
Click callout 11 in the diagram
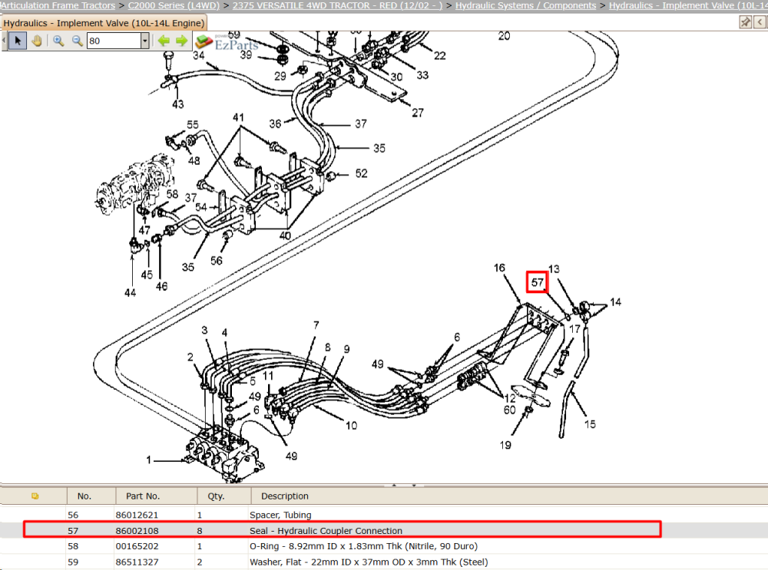pyautogui.click(x=268, y=376)
